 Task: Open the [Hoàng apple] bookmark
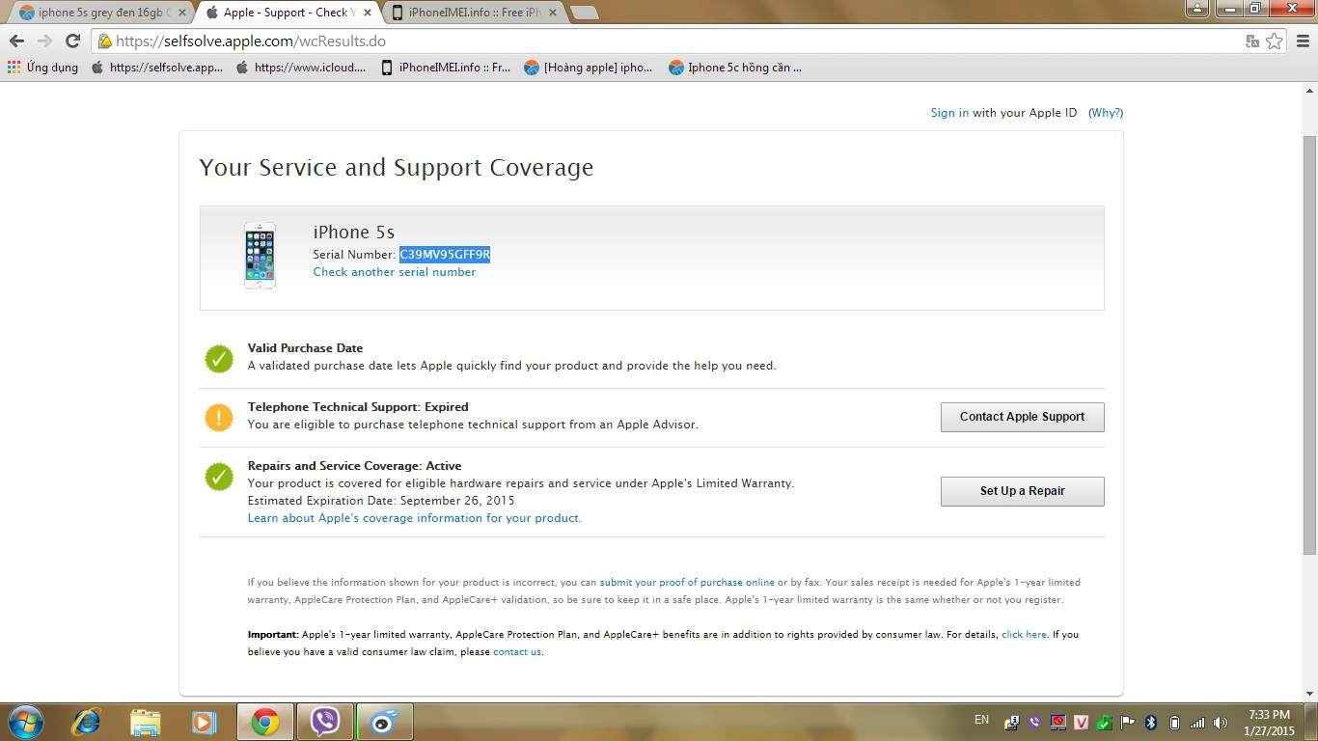(x=589, y=68)
